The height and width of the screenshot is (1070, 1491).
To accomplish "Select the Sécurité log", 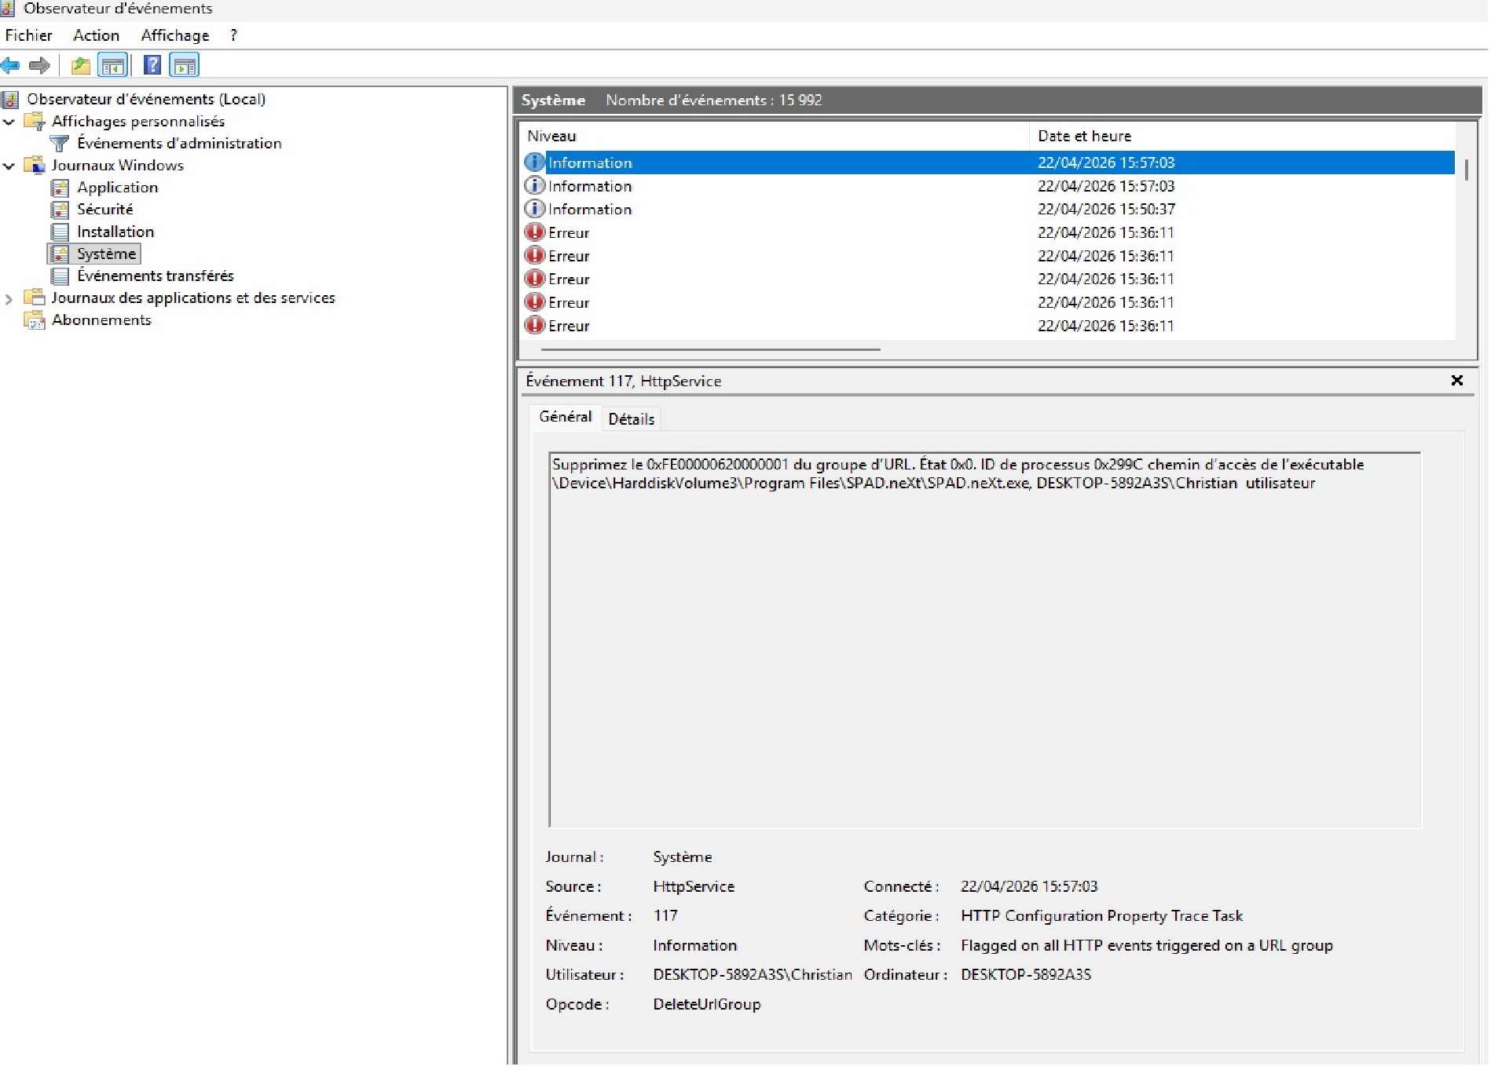I will pyautogui.click(x=104, y=210).
